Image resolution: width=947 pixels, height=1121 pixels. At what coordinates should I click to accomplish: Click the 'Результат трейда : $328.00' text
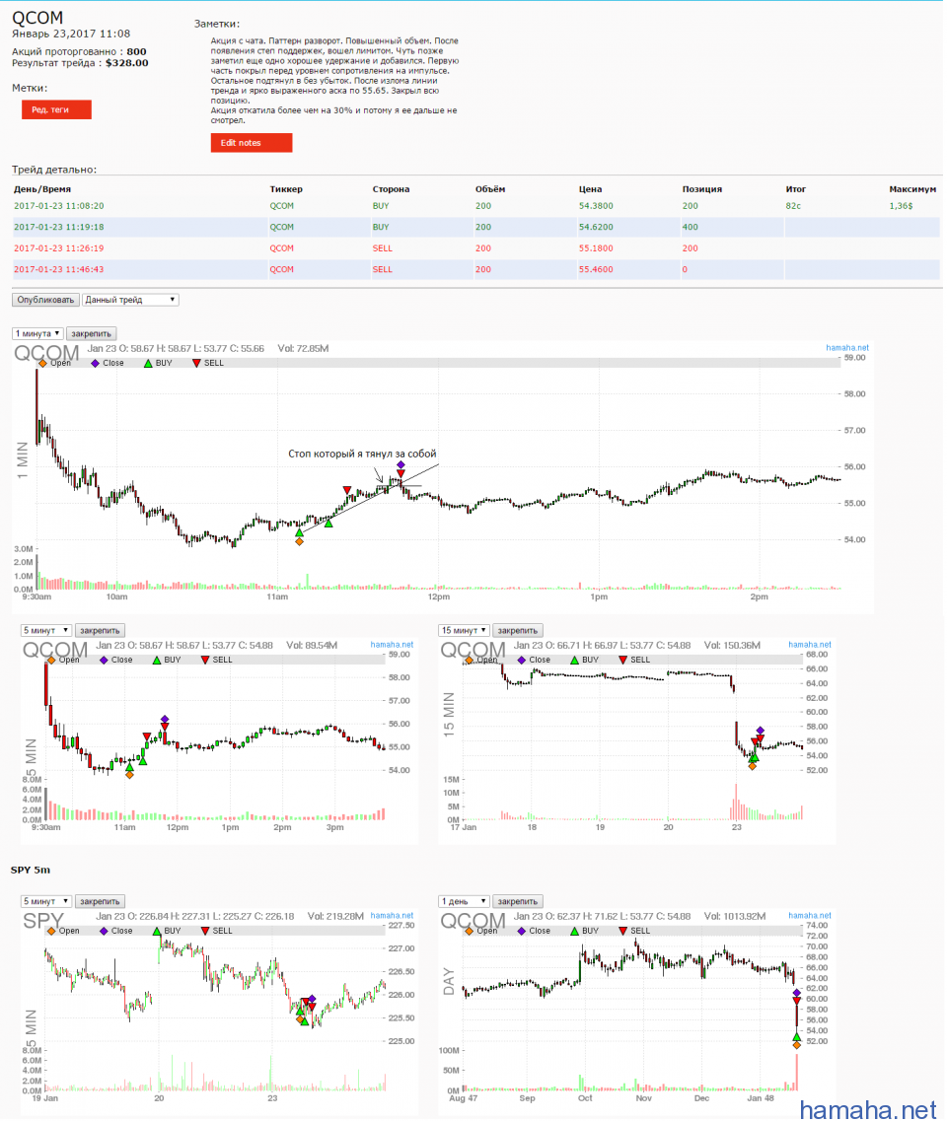click(80, 63)
